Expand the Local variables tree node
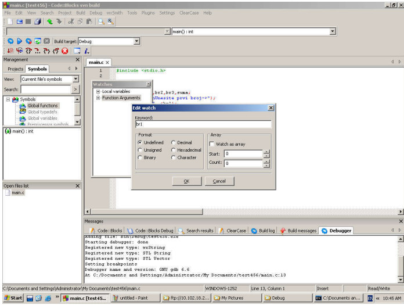Viewport: 404px width, 305px height. [99, 92]
